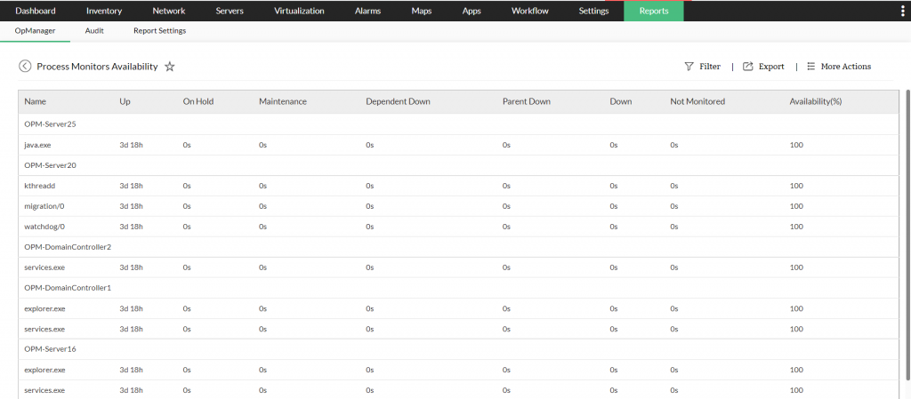The width and height of the screenshot is (911, 399).
Task: Open the Dashboard tab
Action: [36, 12]
